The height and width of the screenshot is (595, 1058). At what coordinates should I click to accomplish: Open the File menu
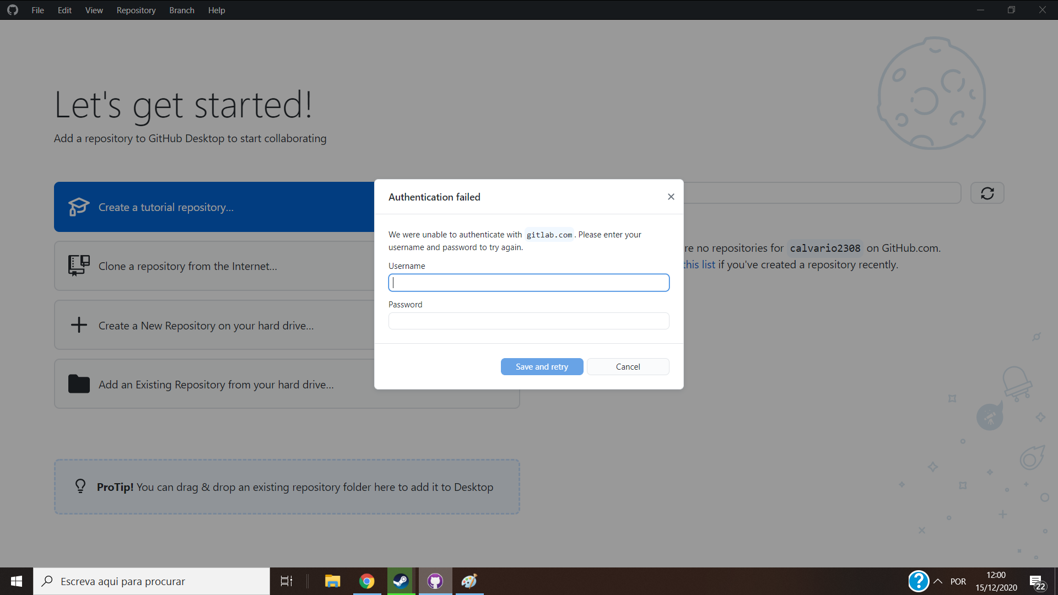37,10
